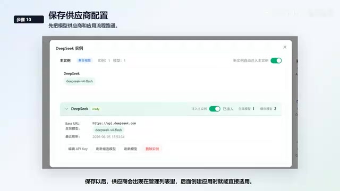Select deepseek-v4-flash tag beside 生效模型
The width and height of the screenshot is (340, 191).
click(108, 130)
